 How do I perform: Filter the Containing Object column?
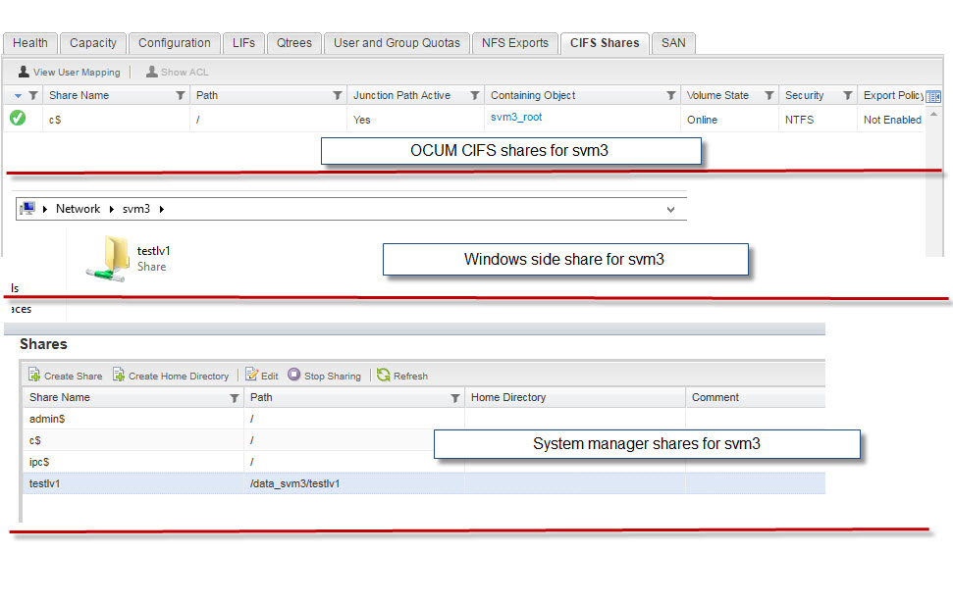coord(671,95)
